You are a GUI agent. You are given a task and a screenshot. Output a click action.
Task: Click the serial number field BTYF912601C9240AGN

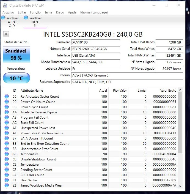96,49
